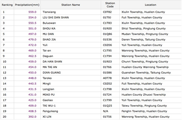
Task: Click the N/A station code
Action: pyautogui.click(x=106, y=111)
